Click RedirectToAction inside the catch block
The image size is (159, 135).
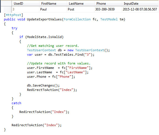(44, 112)
